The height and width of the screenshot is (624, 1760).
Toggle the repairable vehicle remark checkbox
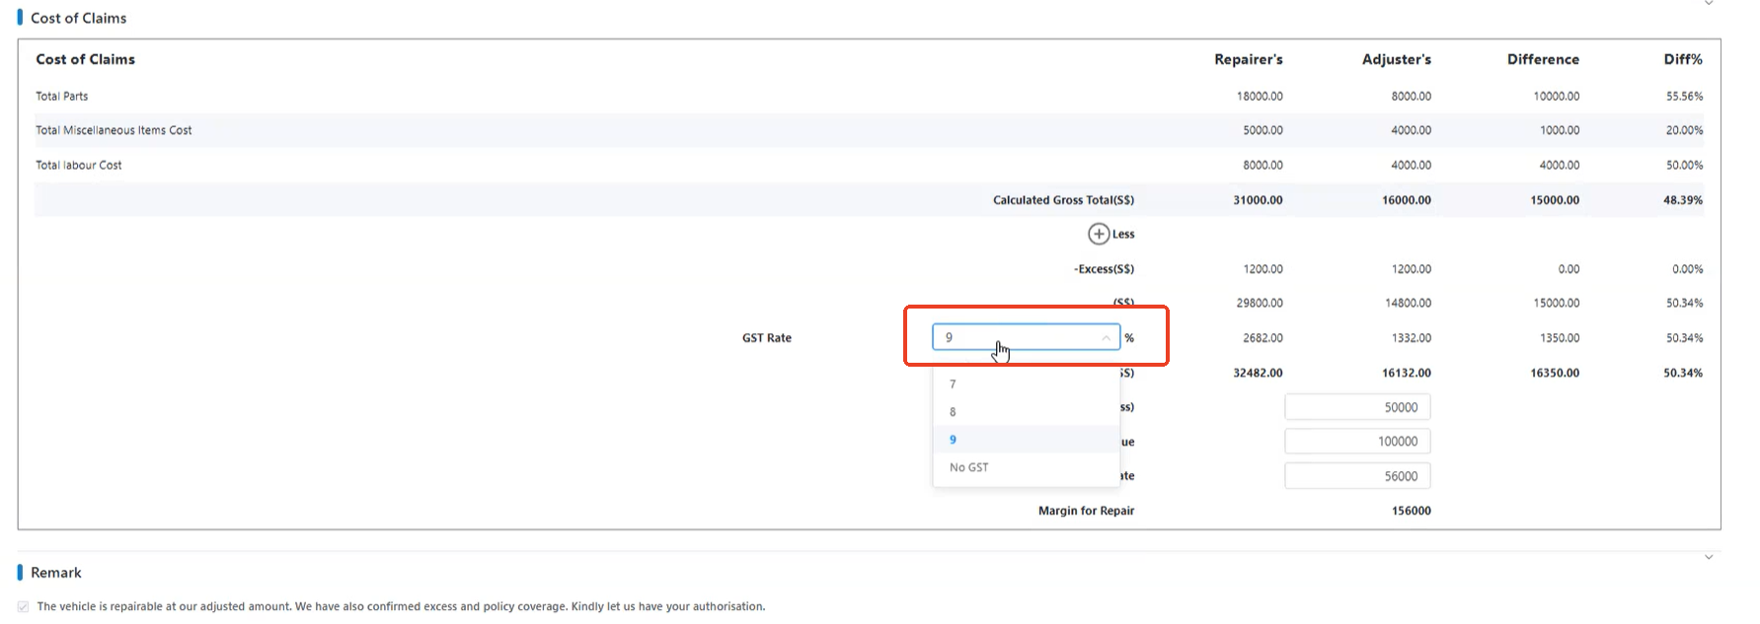[23, 607]
